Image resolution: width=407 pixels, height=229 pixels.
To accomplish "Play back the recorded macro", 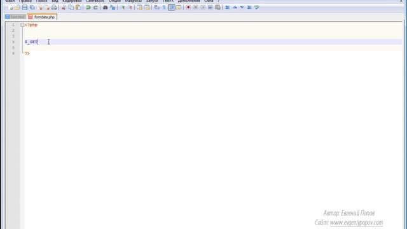I will coord(203,8).
